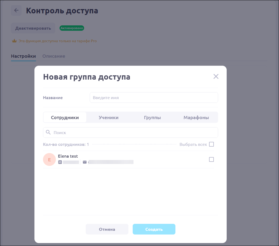Screen dimensions: 279x246
Task: Click the crown icon for Pro tariff
Action: click(x=14, y=41)
